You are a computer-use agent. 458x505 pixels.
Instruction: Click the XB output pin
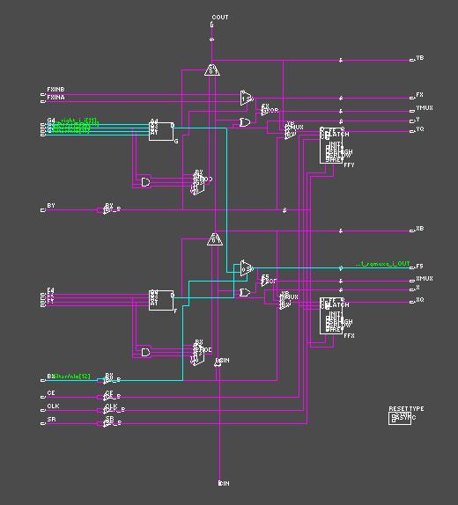(x=412, y=231)
